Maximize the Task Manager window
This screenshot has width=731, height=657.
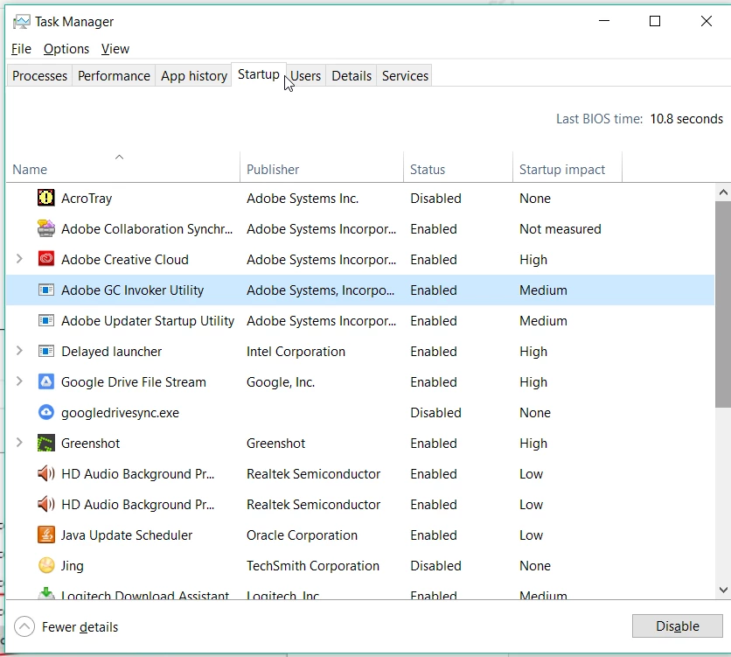pyautogui.click(x=655, y=21)
